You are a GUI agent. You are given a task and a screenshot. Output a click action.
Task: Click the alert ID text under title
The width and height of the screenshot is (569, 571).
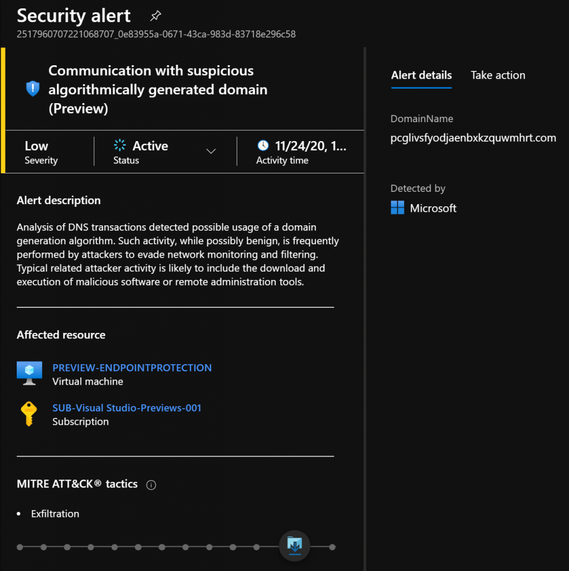[x=156, y=34]
